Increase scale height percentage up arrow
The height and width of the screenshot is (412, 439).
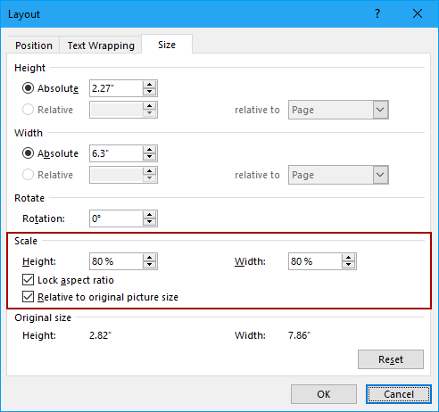pos(149,258)
